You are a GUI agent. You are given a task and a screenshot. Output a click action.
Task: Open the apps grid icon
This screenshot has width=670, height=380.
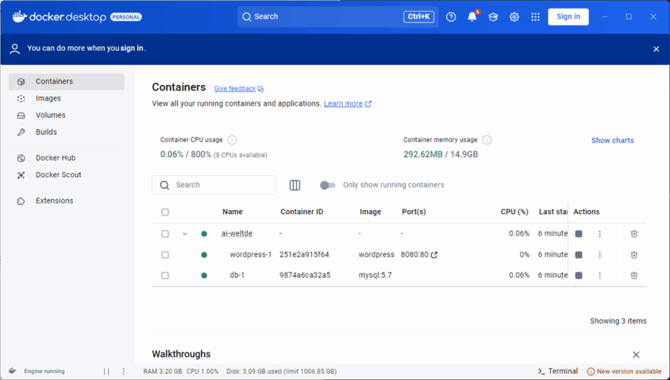pyautogui.click(x=535, y=16)
